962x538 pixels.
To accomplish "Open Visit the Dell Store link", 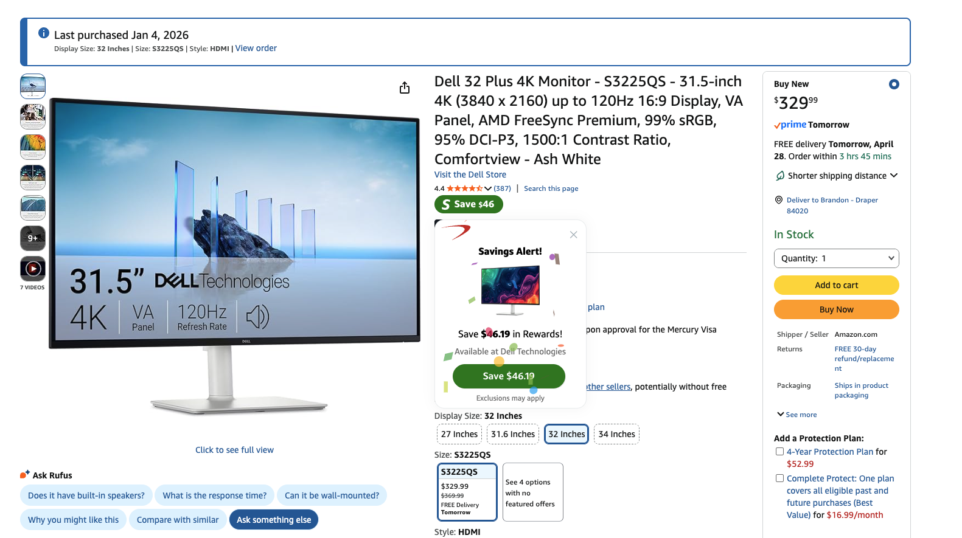I will tap(470, 174).
